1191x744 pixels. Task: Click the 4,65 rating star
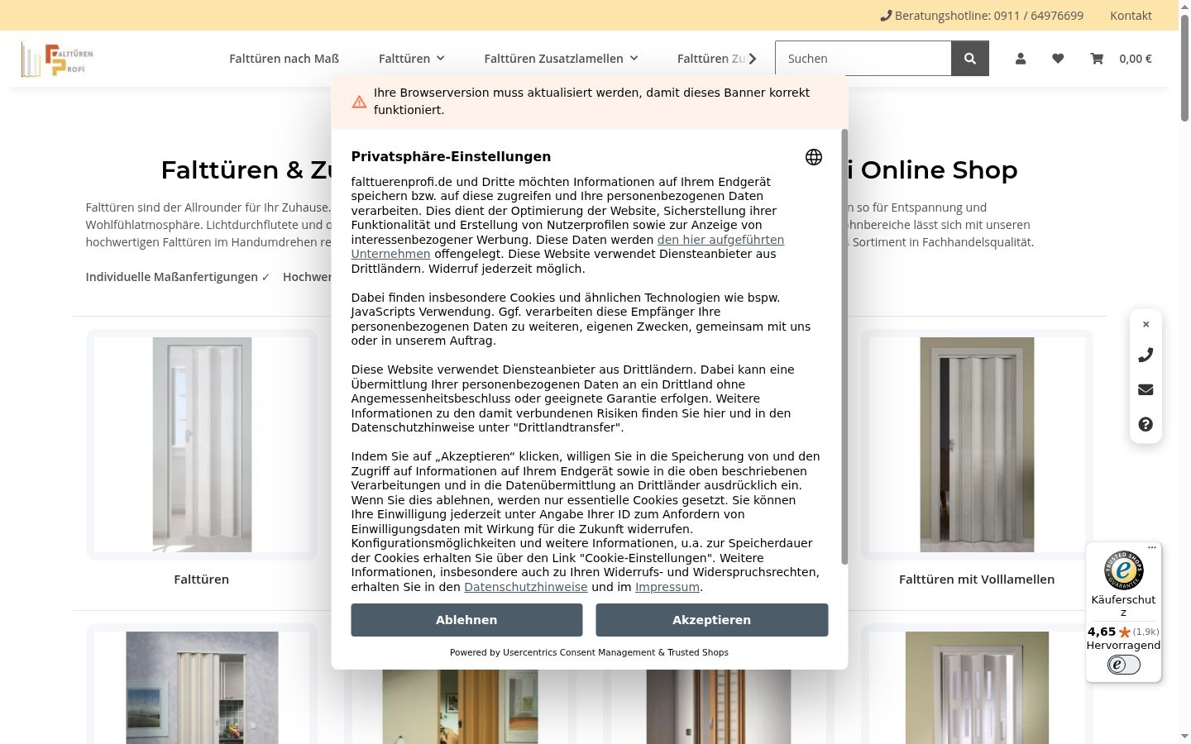tap(1124, 632)
